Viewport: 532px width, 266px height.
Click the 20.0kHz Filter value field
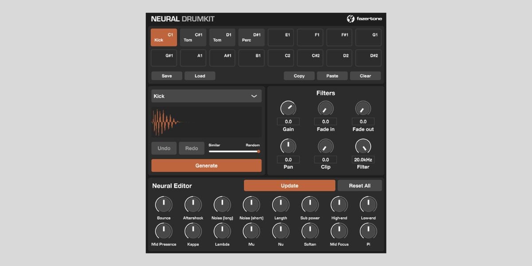[x=363, y=160]
